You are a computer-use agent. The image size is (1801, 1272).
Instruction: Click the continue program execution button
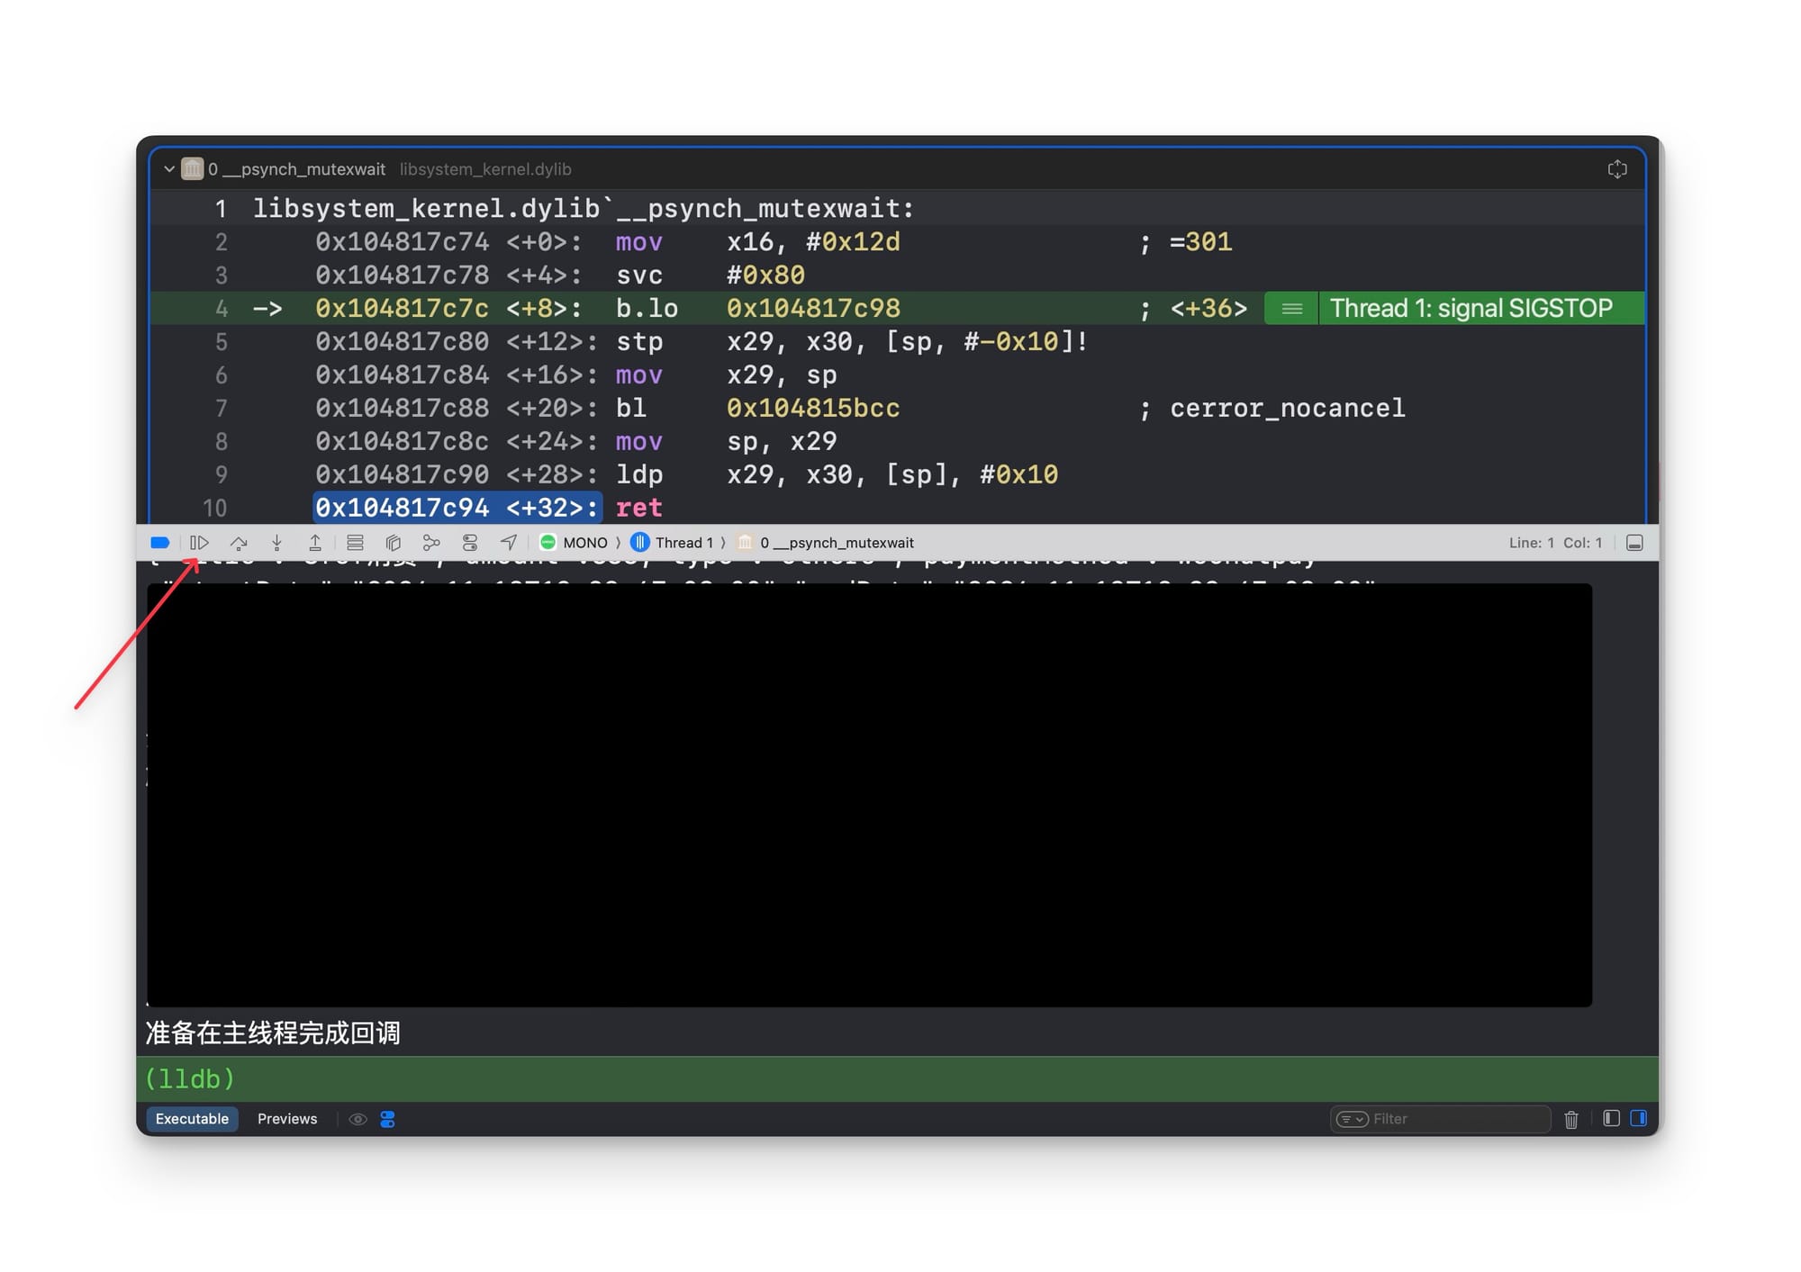tap(200, 543)
